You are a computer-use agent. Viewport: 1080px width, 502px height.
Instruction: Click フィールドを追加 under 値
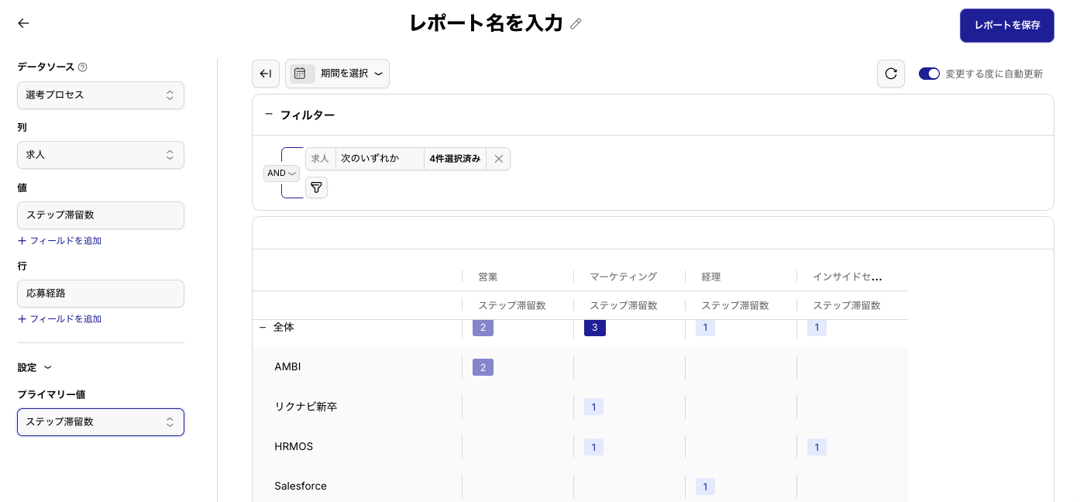[x=60, y=241]
